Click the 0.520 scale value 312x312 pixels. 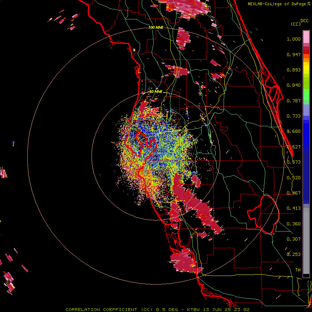click(294, 178)
